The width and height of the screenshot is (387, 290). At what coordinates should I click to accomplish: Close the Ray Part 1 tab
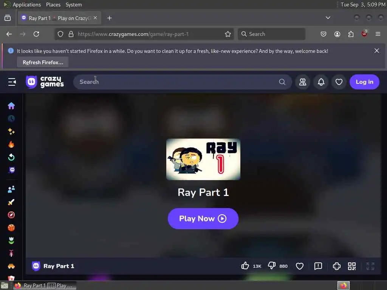pos(95,18)
